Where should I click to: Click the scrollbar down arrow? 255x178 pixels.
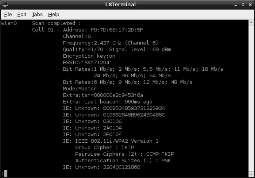pos(251,174)
